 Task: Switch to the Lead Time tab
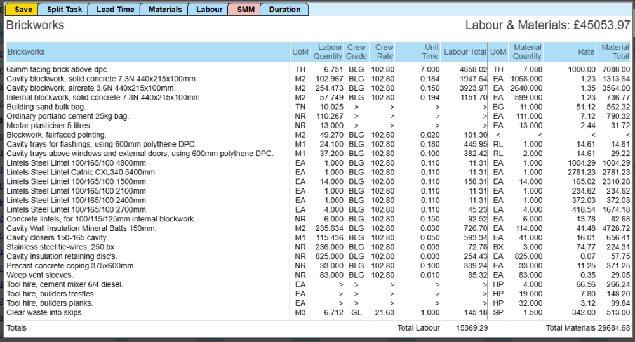[x=115, y=10]
